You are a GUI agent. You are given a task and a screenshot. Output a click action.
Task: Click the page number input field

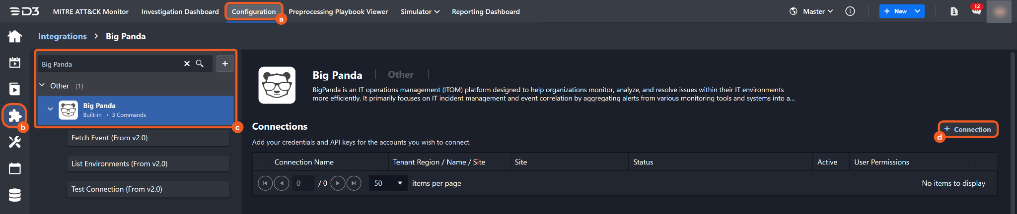pyautogui.click(x=303, y=183)
